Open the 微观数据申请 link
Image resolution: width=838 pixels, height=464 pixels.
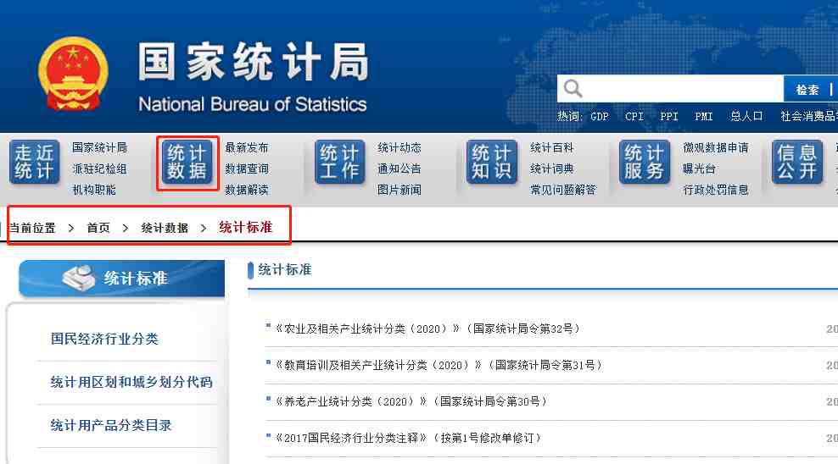pyautogui.click(x=716, y=147)
